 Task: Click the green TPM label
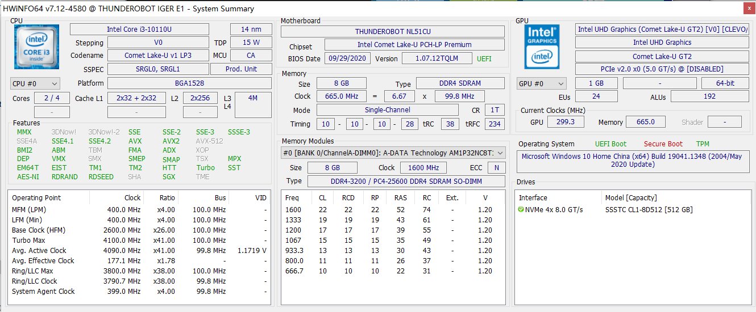tap(702, 144)
